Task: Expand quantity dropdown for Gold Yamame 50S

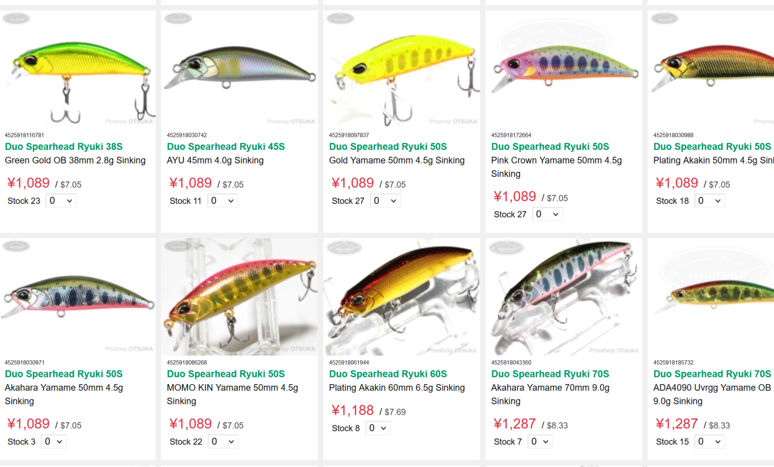Action: (x=385, y=201)
